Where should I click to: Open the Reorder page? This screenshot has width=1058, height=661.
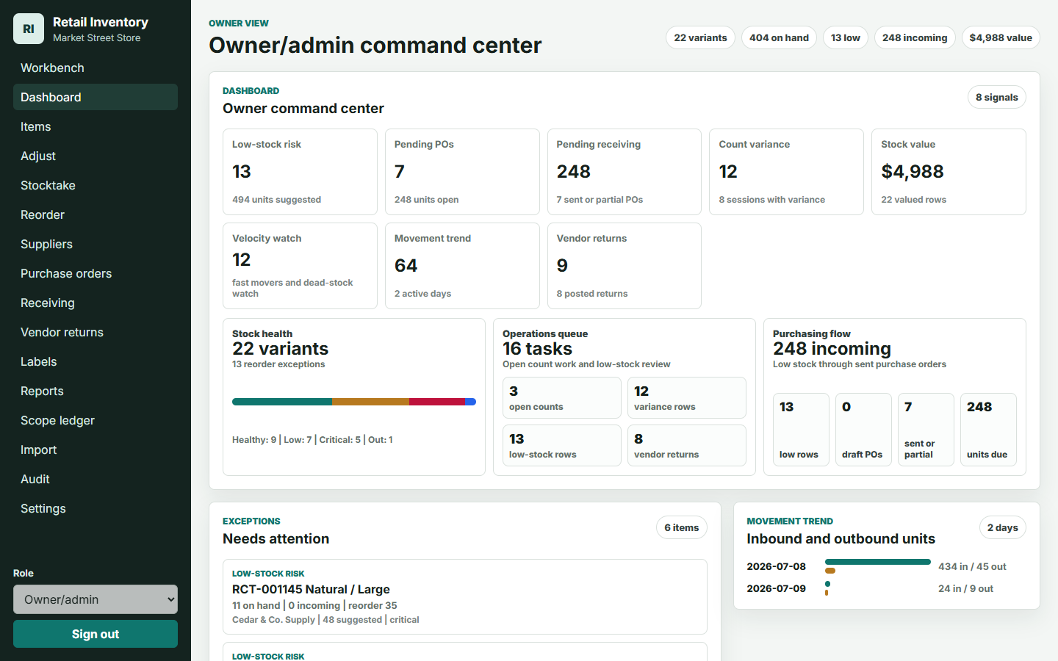coord(96,214)
